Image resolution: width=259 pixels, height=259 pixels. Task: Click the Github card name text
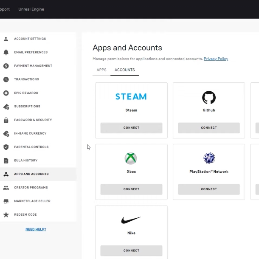209,110
